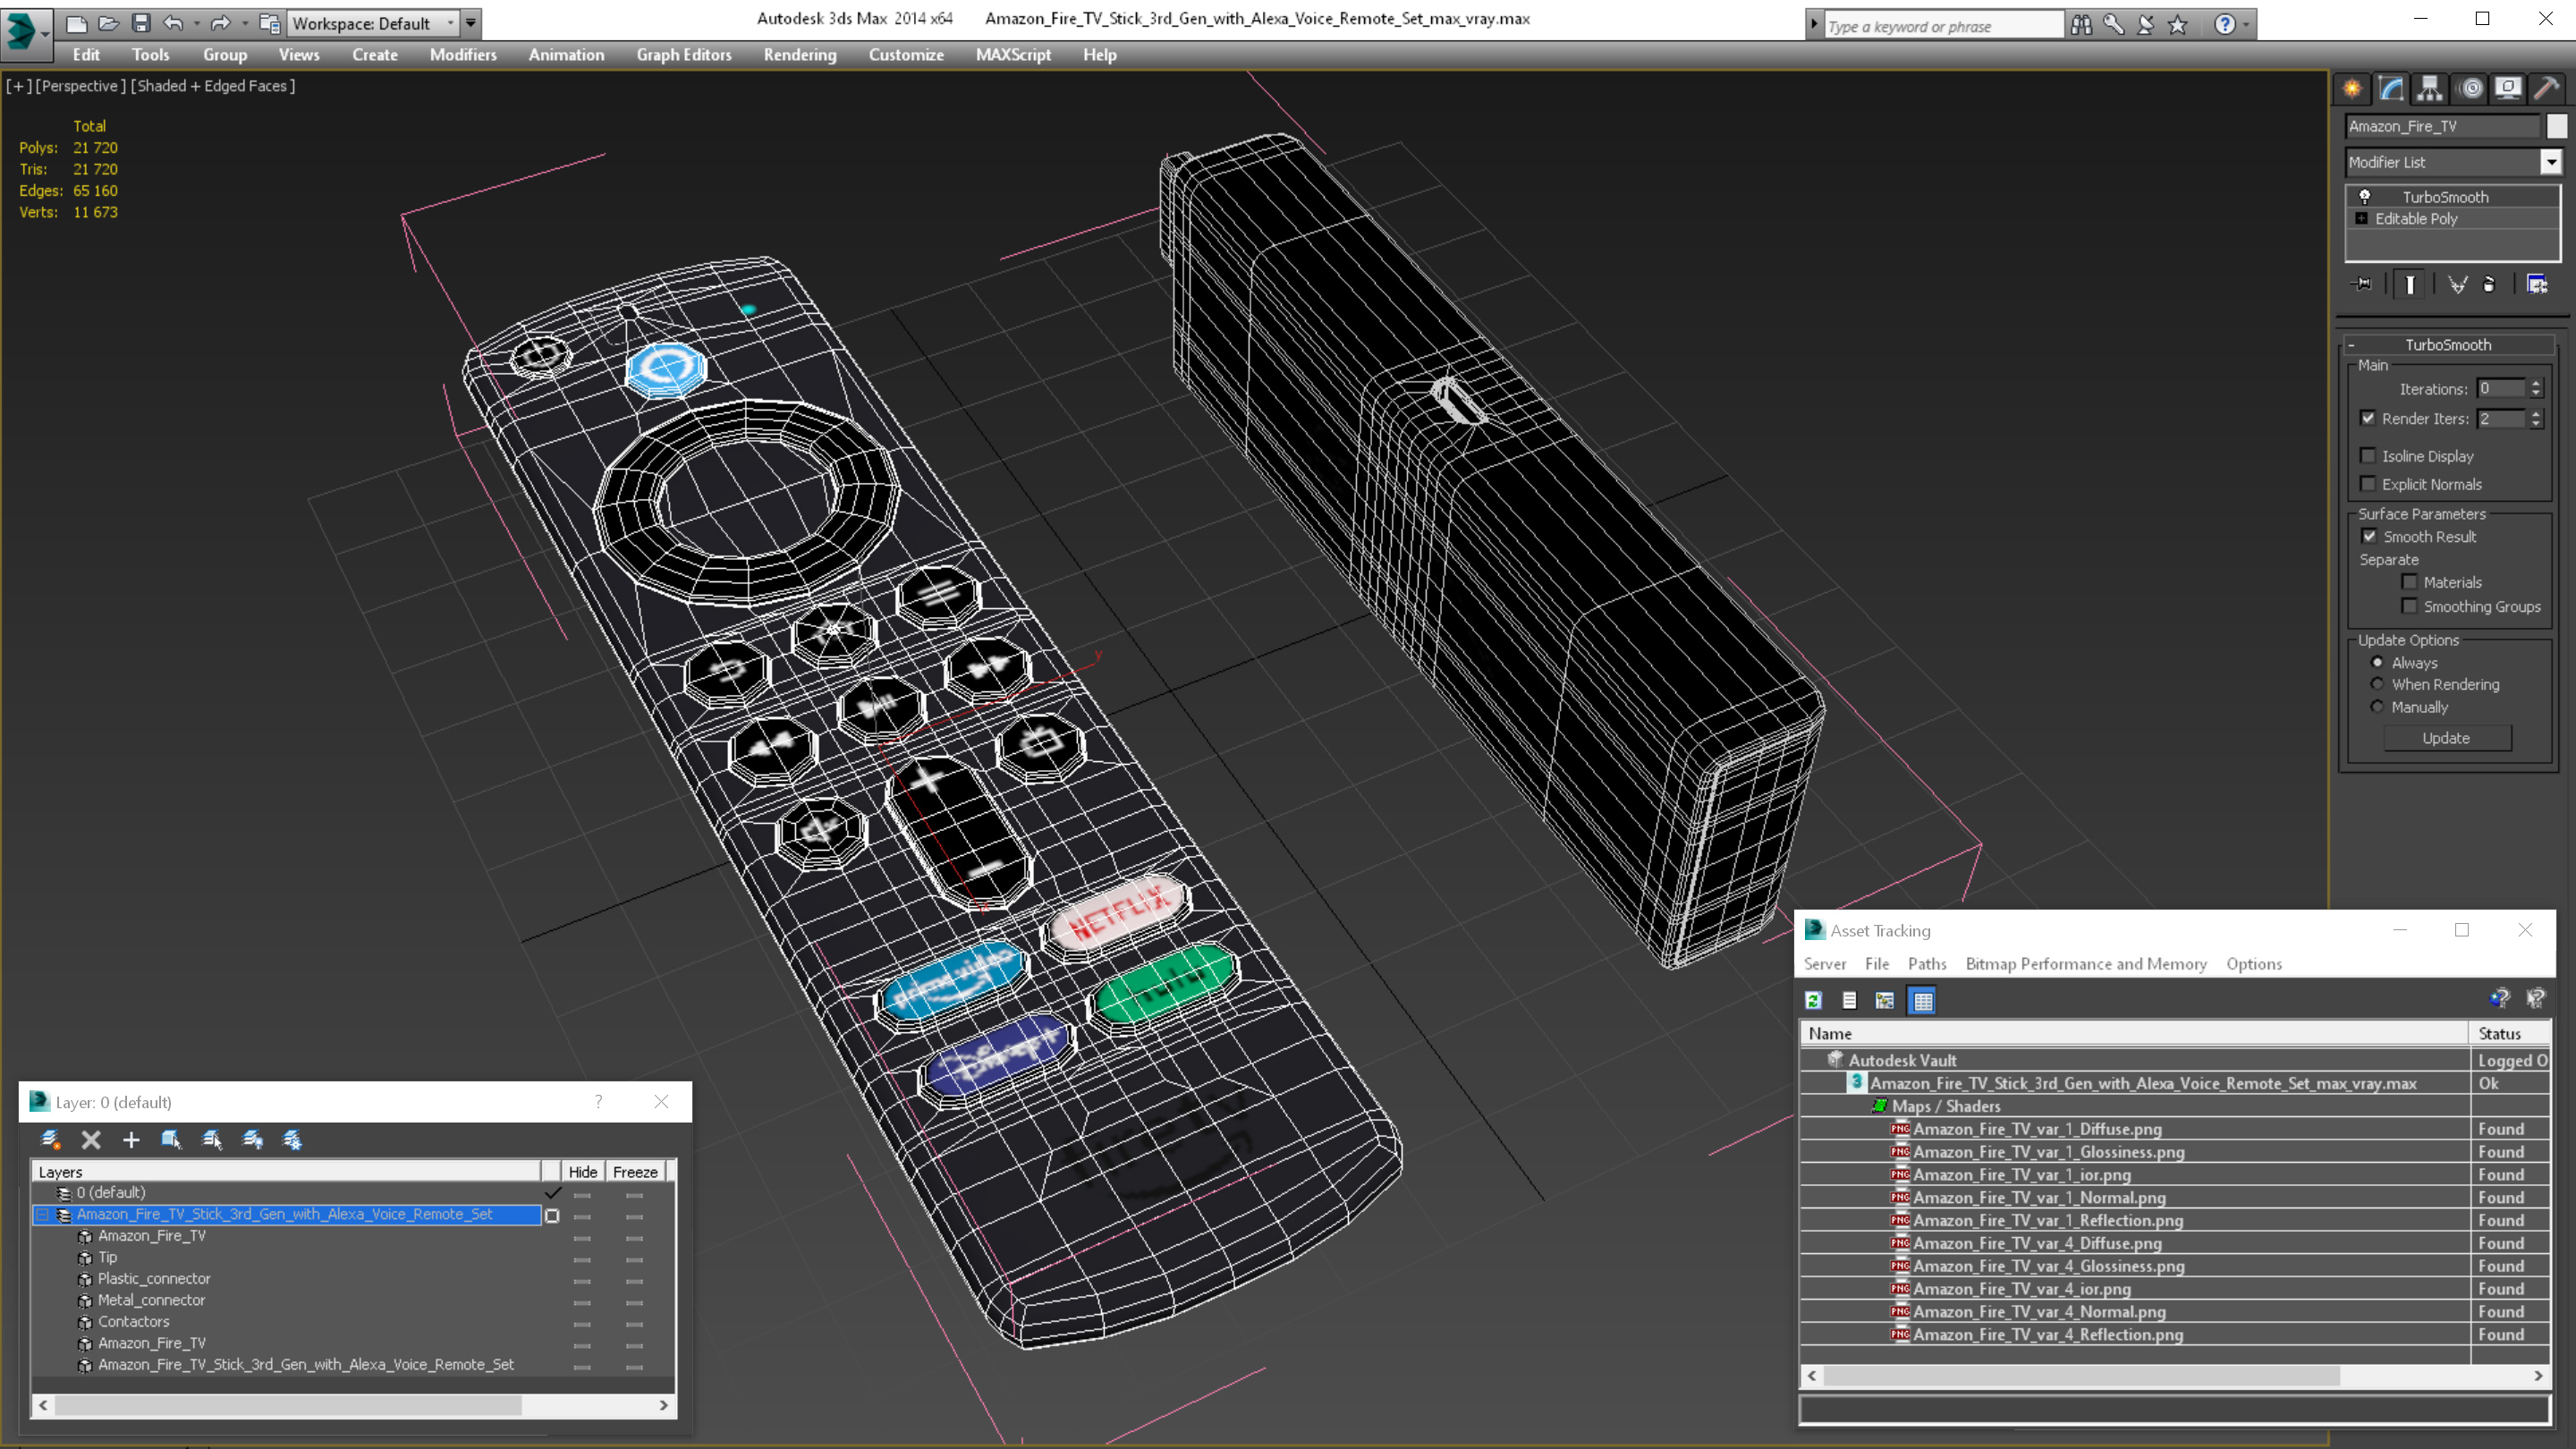Click Add Selected Objects plus icon
Viewport: 2576px width, 1449px height.
pos(131,1140)
